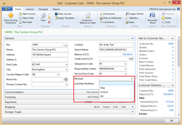Open Pstd. Shipments count 6 link
Screen dimensions: 182x125
tap(173, 69)
